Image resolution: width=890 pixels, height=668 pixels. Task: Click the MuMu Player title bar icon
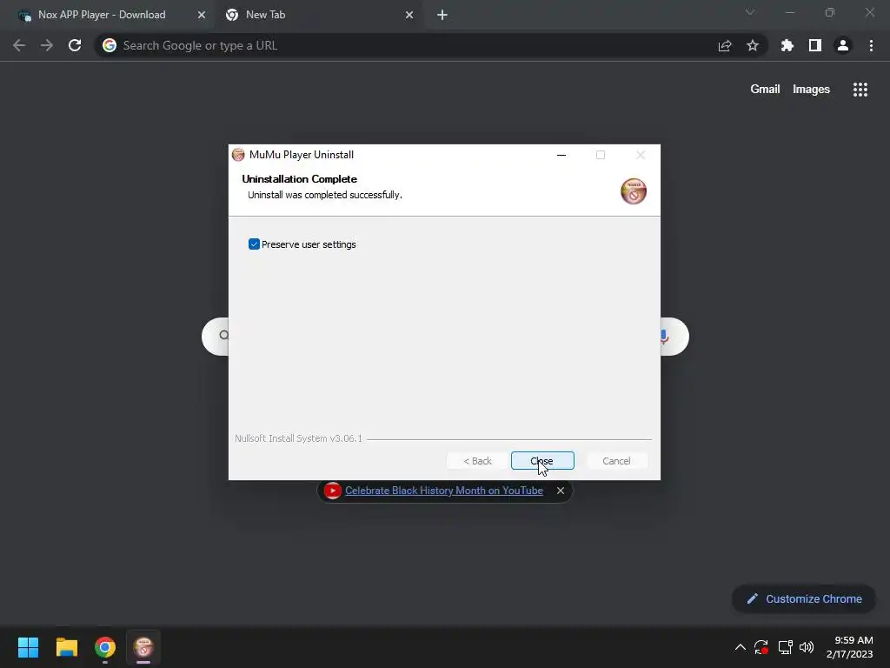click(238, 155)
